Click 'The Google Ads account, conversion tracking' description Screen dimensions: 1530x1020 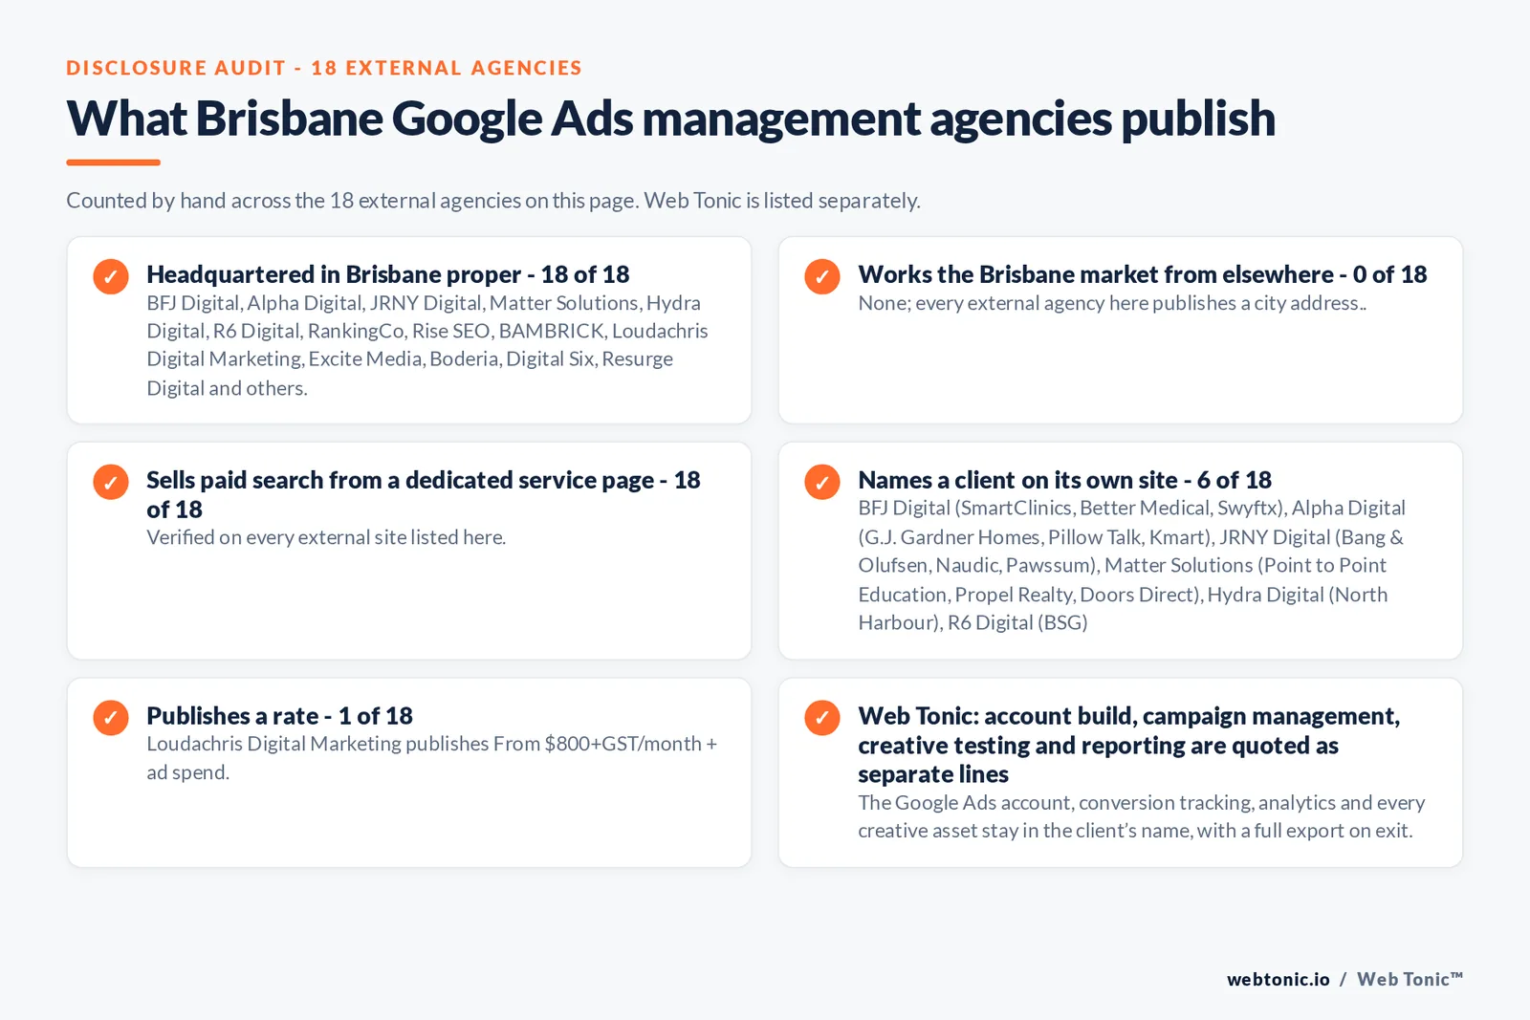click(x=1141, y=816)
